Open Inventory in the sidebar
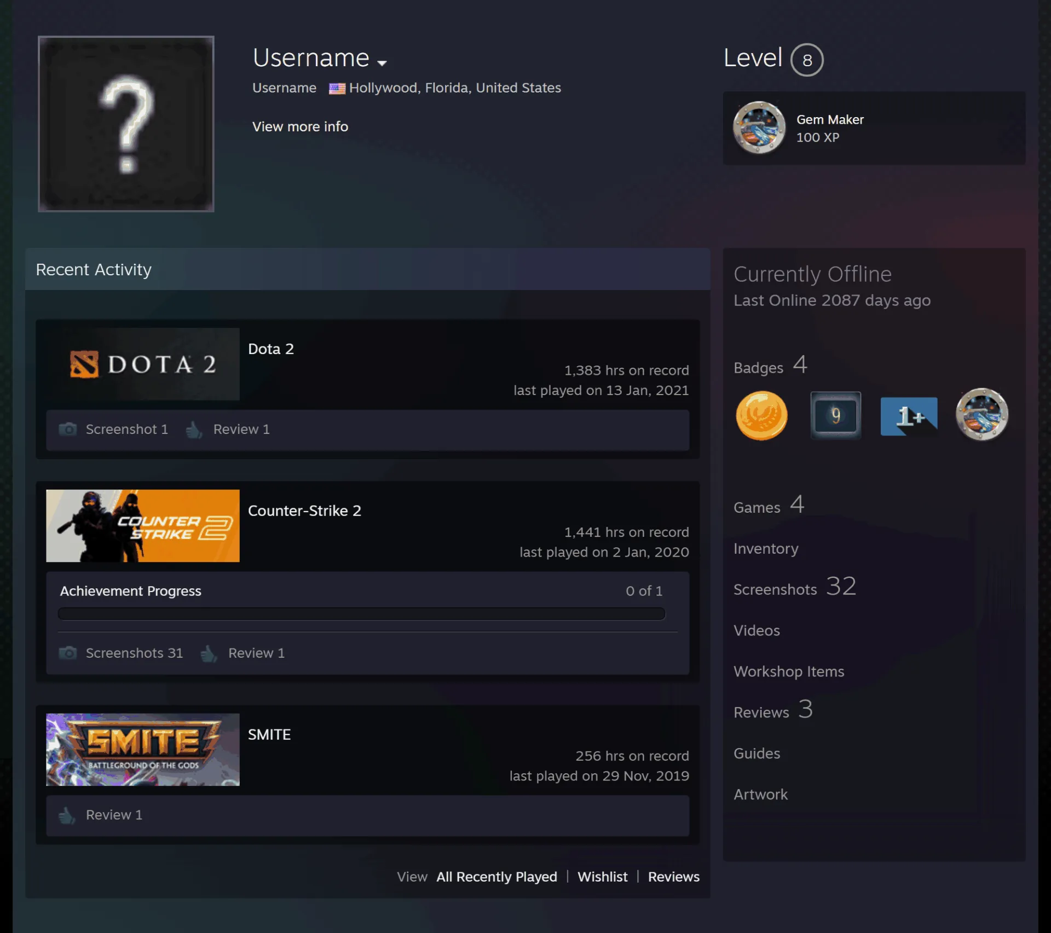 (766, 549)
